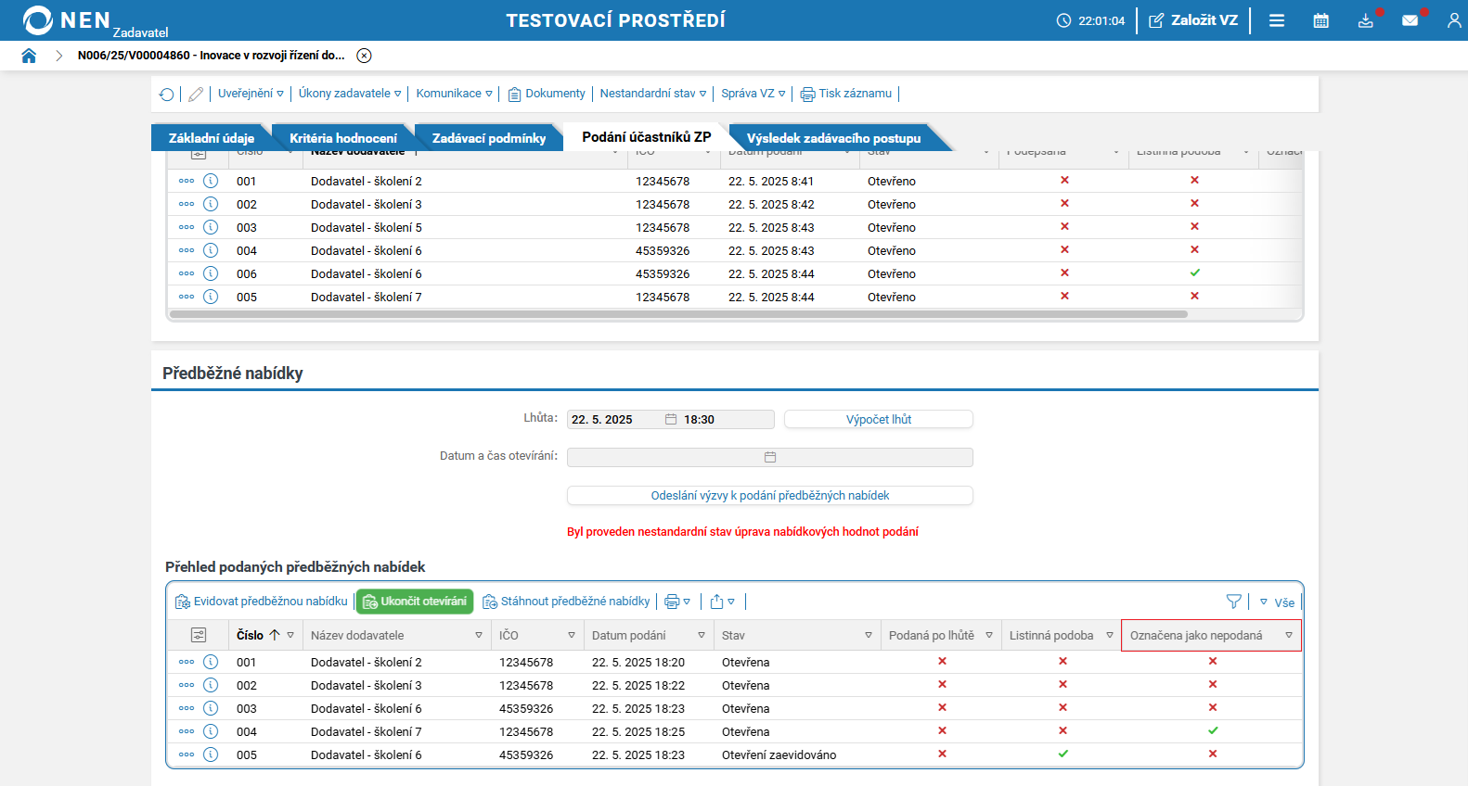Select row Dodavatel - školení 7 in preliminary offers
Viewport: 1468px width, 786px height.
click(734, 731)
